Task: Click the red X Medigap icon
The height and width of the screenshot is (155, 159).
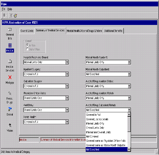Action: (x=10, y=77)
